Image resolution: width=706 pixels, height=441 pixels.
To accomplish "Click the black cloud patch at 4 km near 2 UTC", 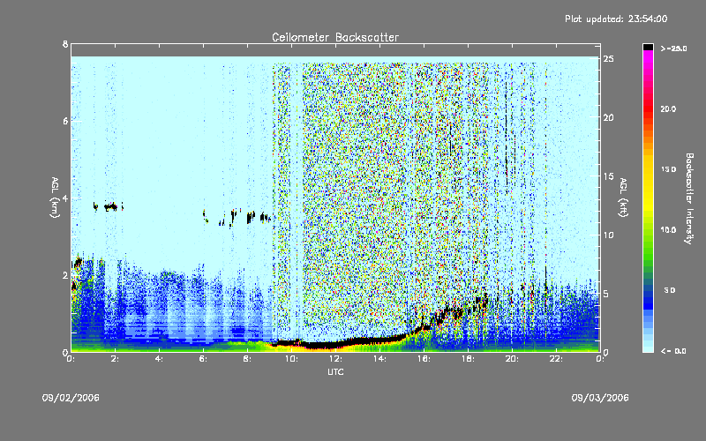I will [x=109, y=206].
